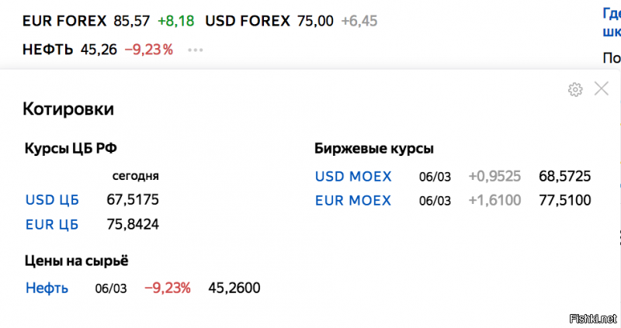Expand more quotes via three dots
The image size is (621, 328).
[196, 50]
